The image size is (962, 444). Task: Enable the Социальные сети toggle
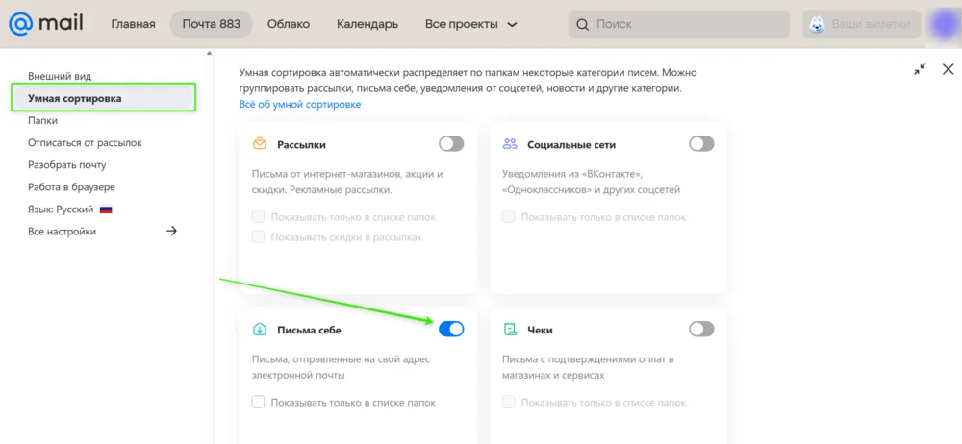pos(701,144)
